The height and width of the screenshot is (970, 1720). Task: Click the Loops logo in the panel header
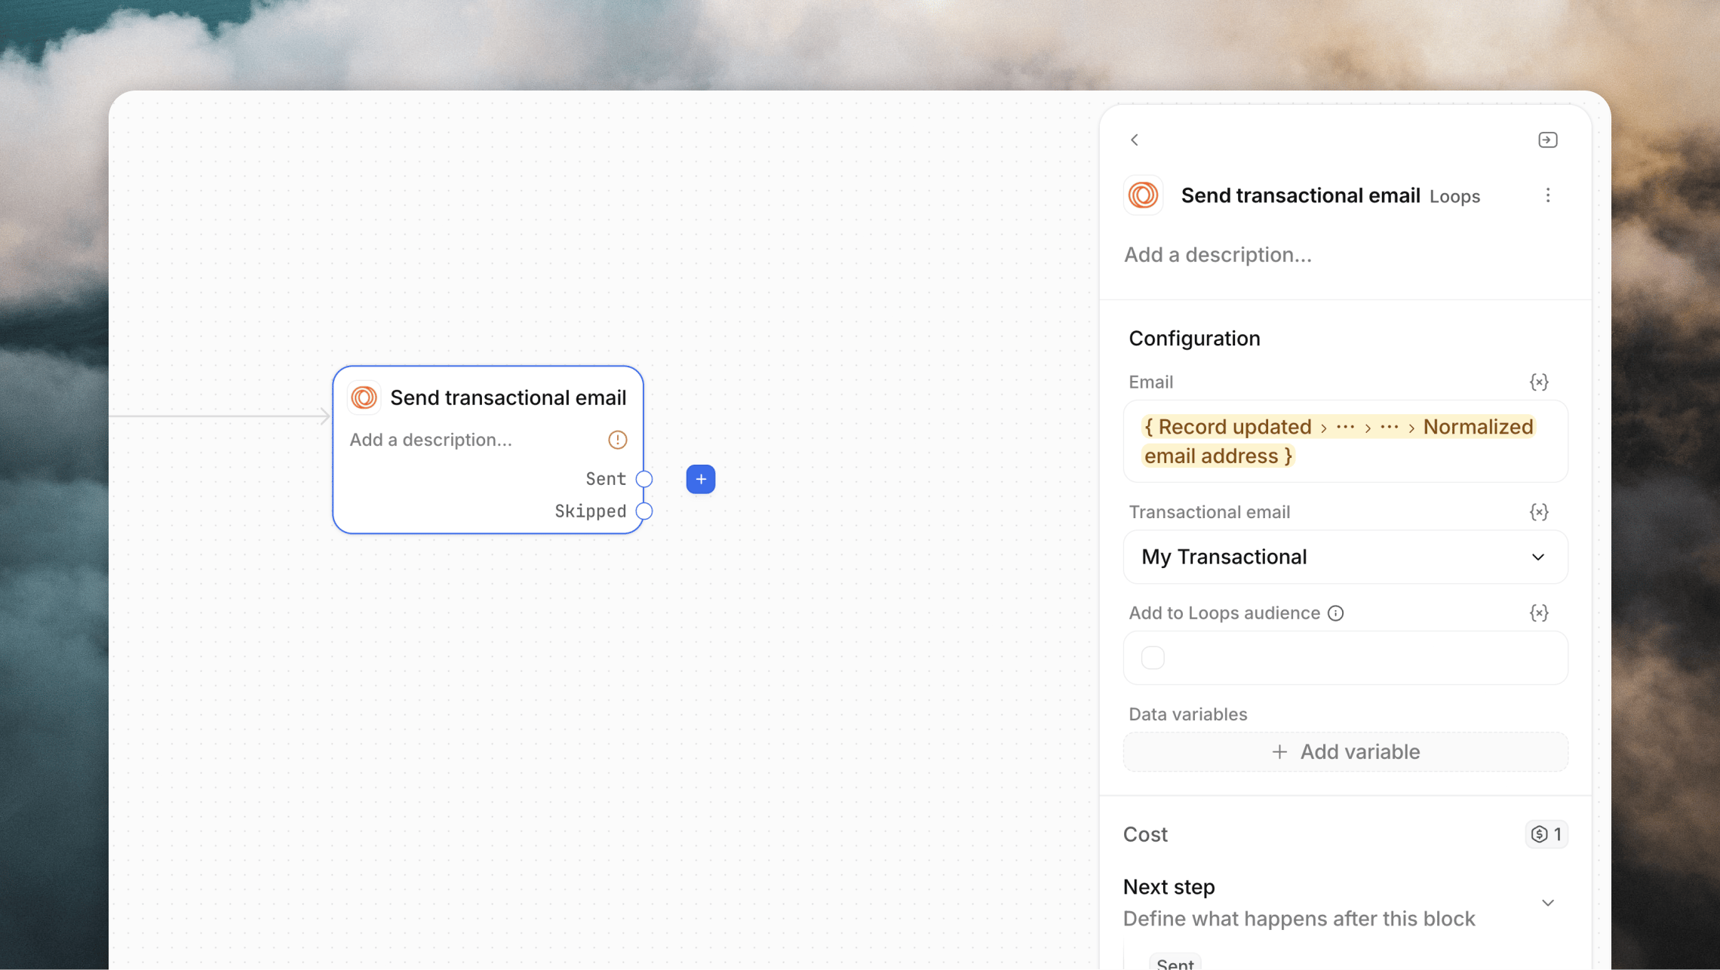pyautogui.click(x=1143, y=195)
